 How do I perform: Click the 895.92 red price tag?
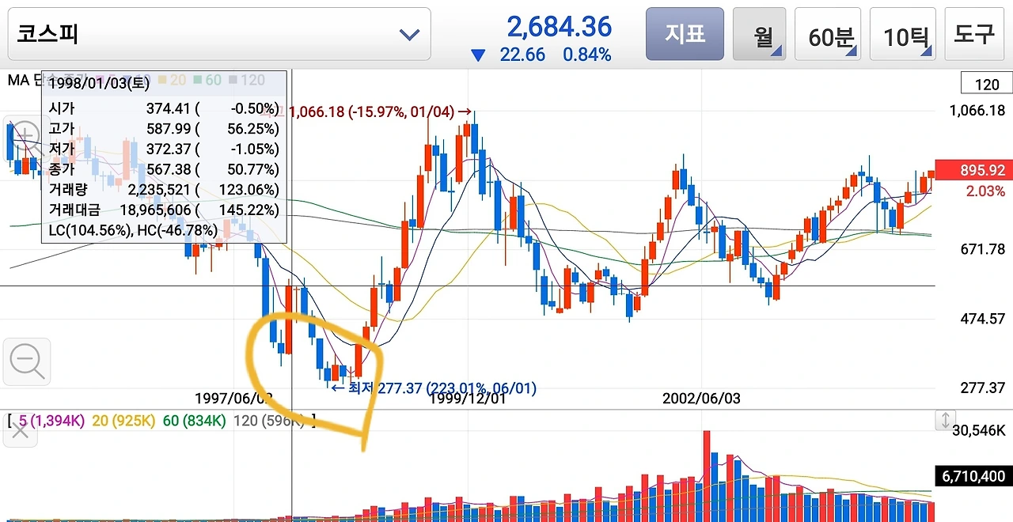(x=973, y=170)
